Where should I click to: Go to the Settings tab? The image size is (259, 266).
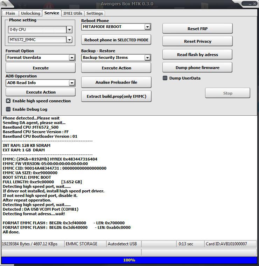(94, 13)
